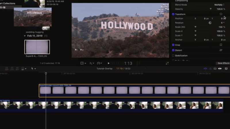230x129 pixels.
Task: Click the Transform on-screen controls icon
Action: coord(221,14)
